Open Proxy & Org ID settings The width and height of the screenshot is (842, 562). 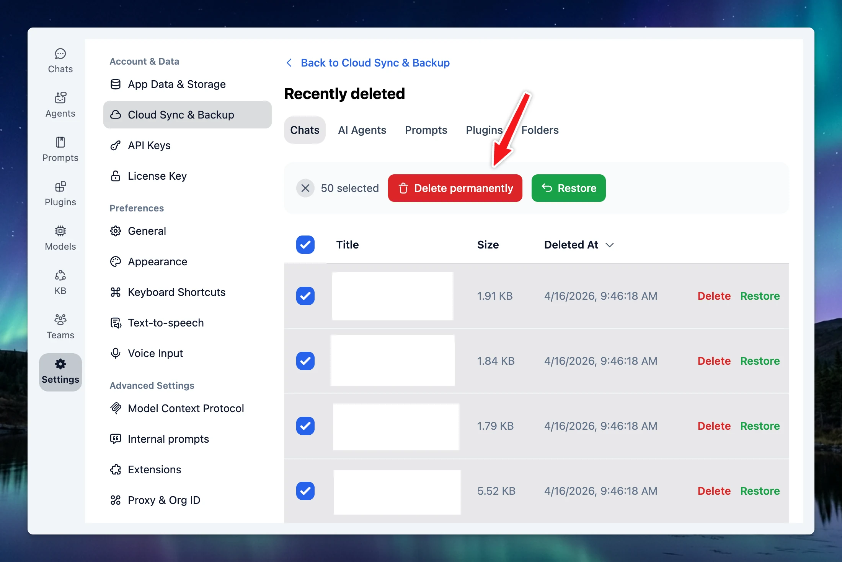[x=187, y=500]
